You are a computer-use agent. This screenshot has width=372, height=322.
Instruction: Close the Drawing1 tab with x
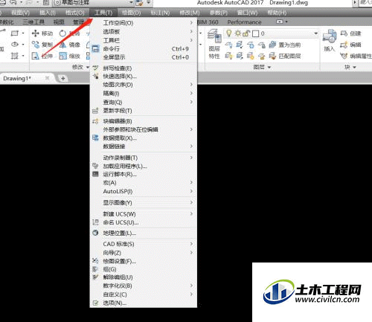(47, 78)
